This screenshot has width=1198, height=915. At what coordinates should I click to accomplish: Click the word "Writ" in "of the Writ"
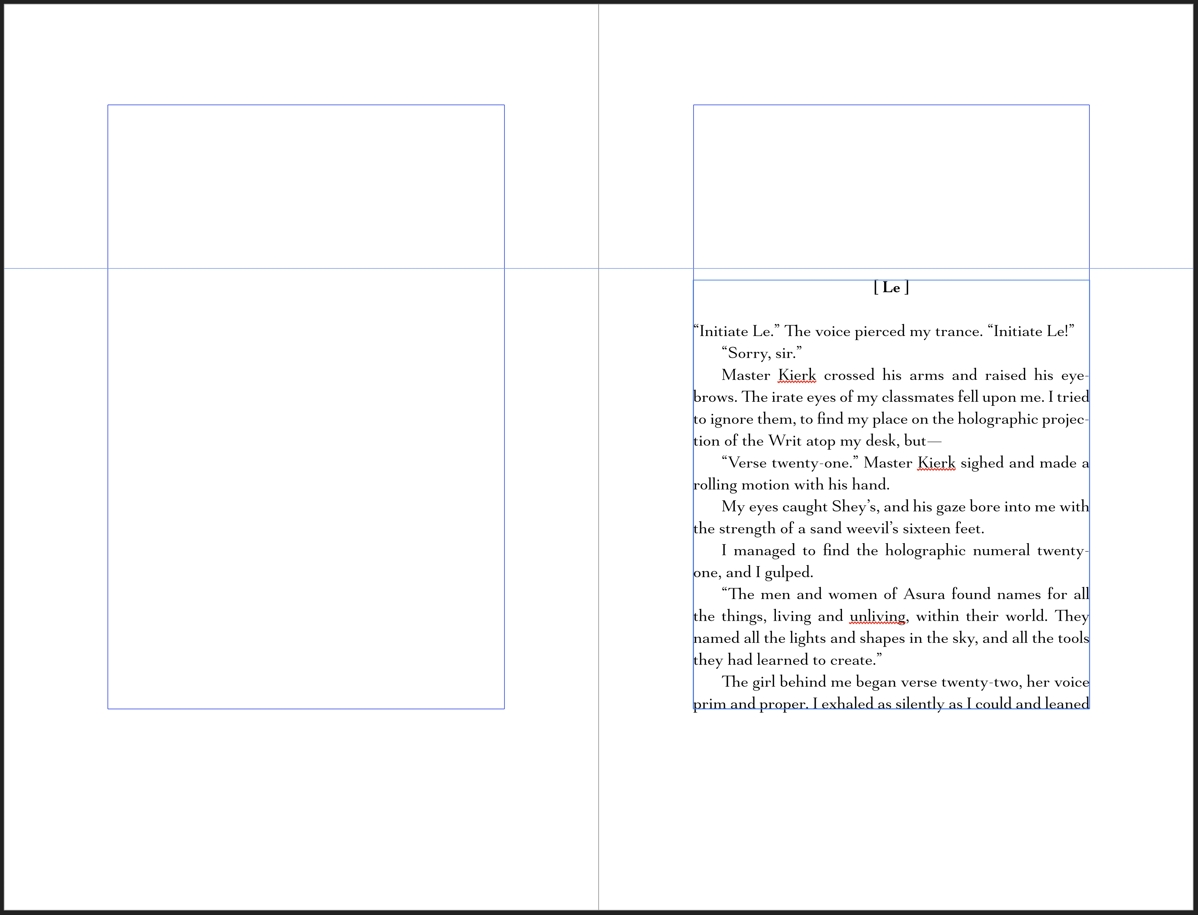pyautogui.click(x=784, y=441)
